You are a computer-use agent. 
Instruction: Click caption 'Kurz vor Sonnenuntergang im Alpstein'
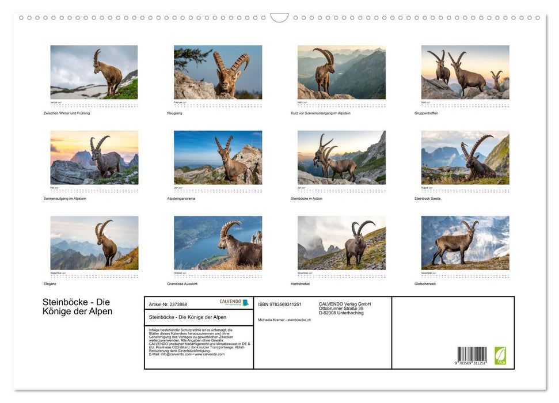coord(321,113)
